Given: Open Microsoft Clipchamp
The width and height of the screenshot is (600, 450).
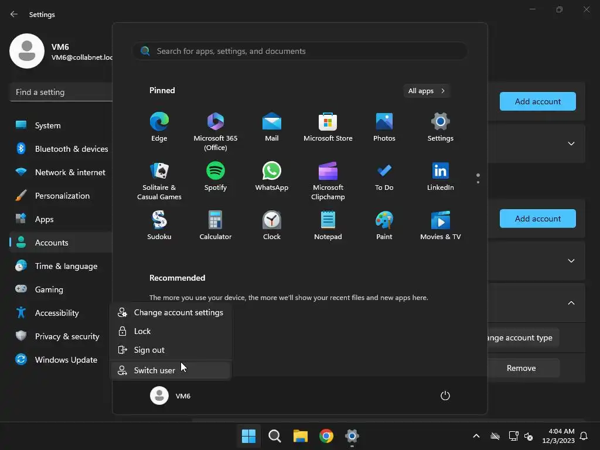Looking at the screenshot, I should 328,181.
